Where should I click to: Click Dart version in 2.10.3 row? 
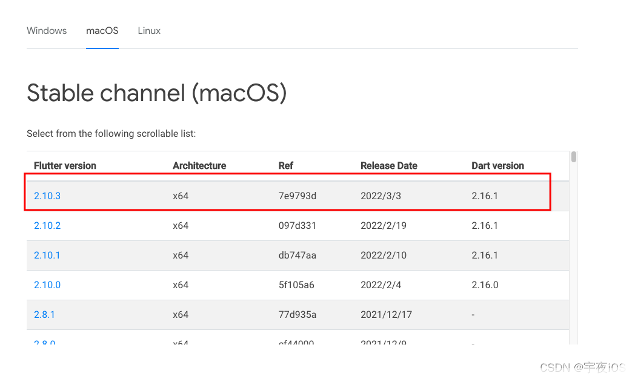coord(485,196)
